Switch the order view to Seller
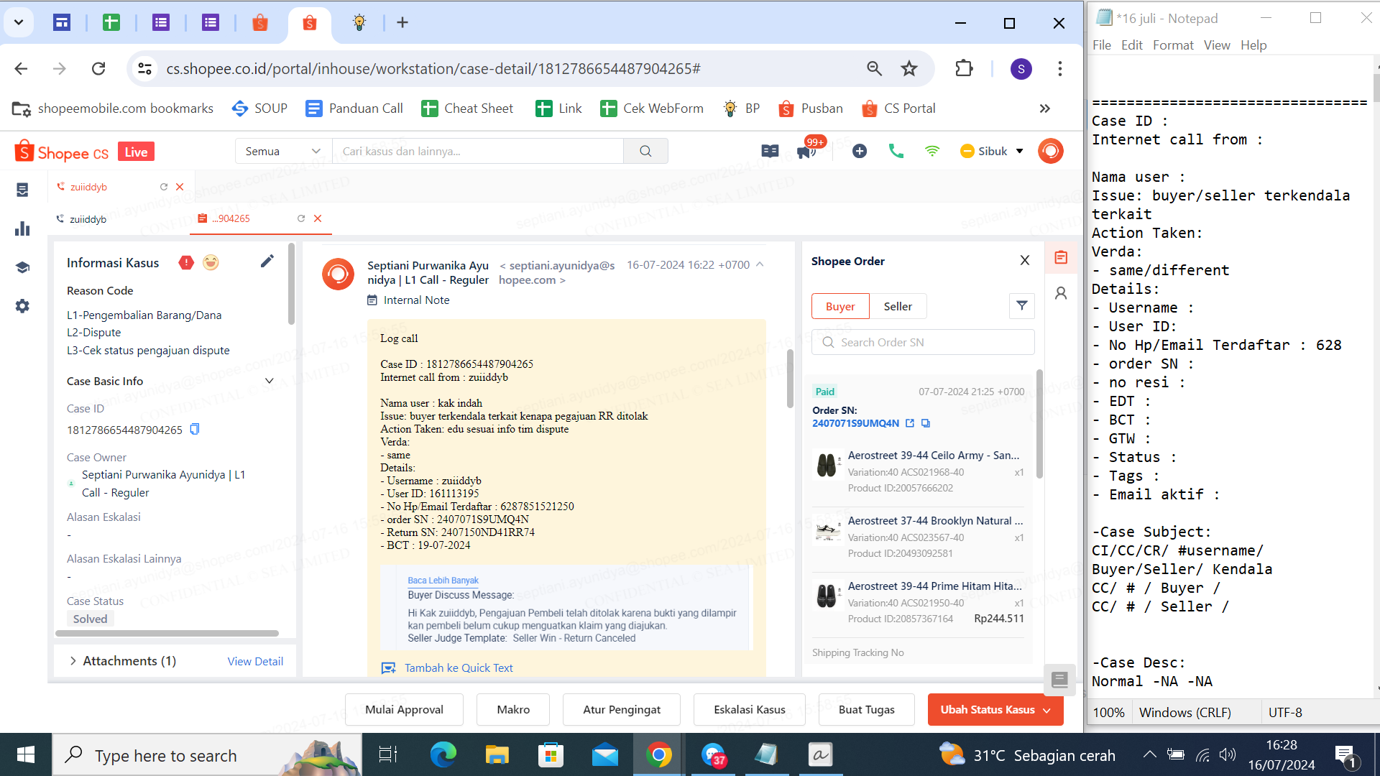This screenshot has width=1380, height=776. click(897, 306)
